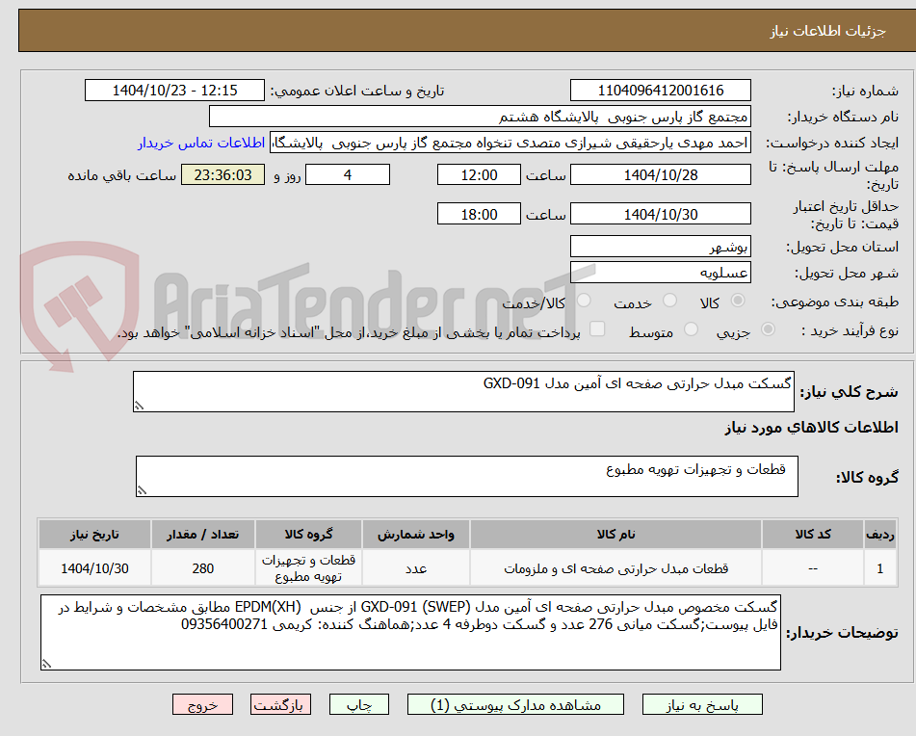Click the quantity cell 280

202,567
